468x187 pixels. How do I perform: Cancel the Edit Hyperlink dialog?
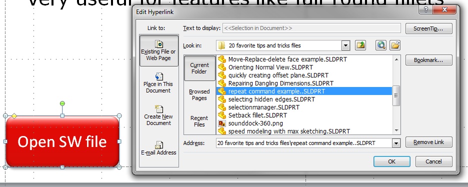433,161
